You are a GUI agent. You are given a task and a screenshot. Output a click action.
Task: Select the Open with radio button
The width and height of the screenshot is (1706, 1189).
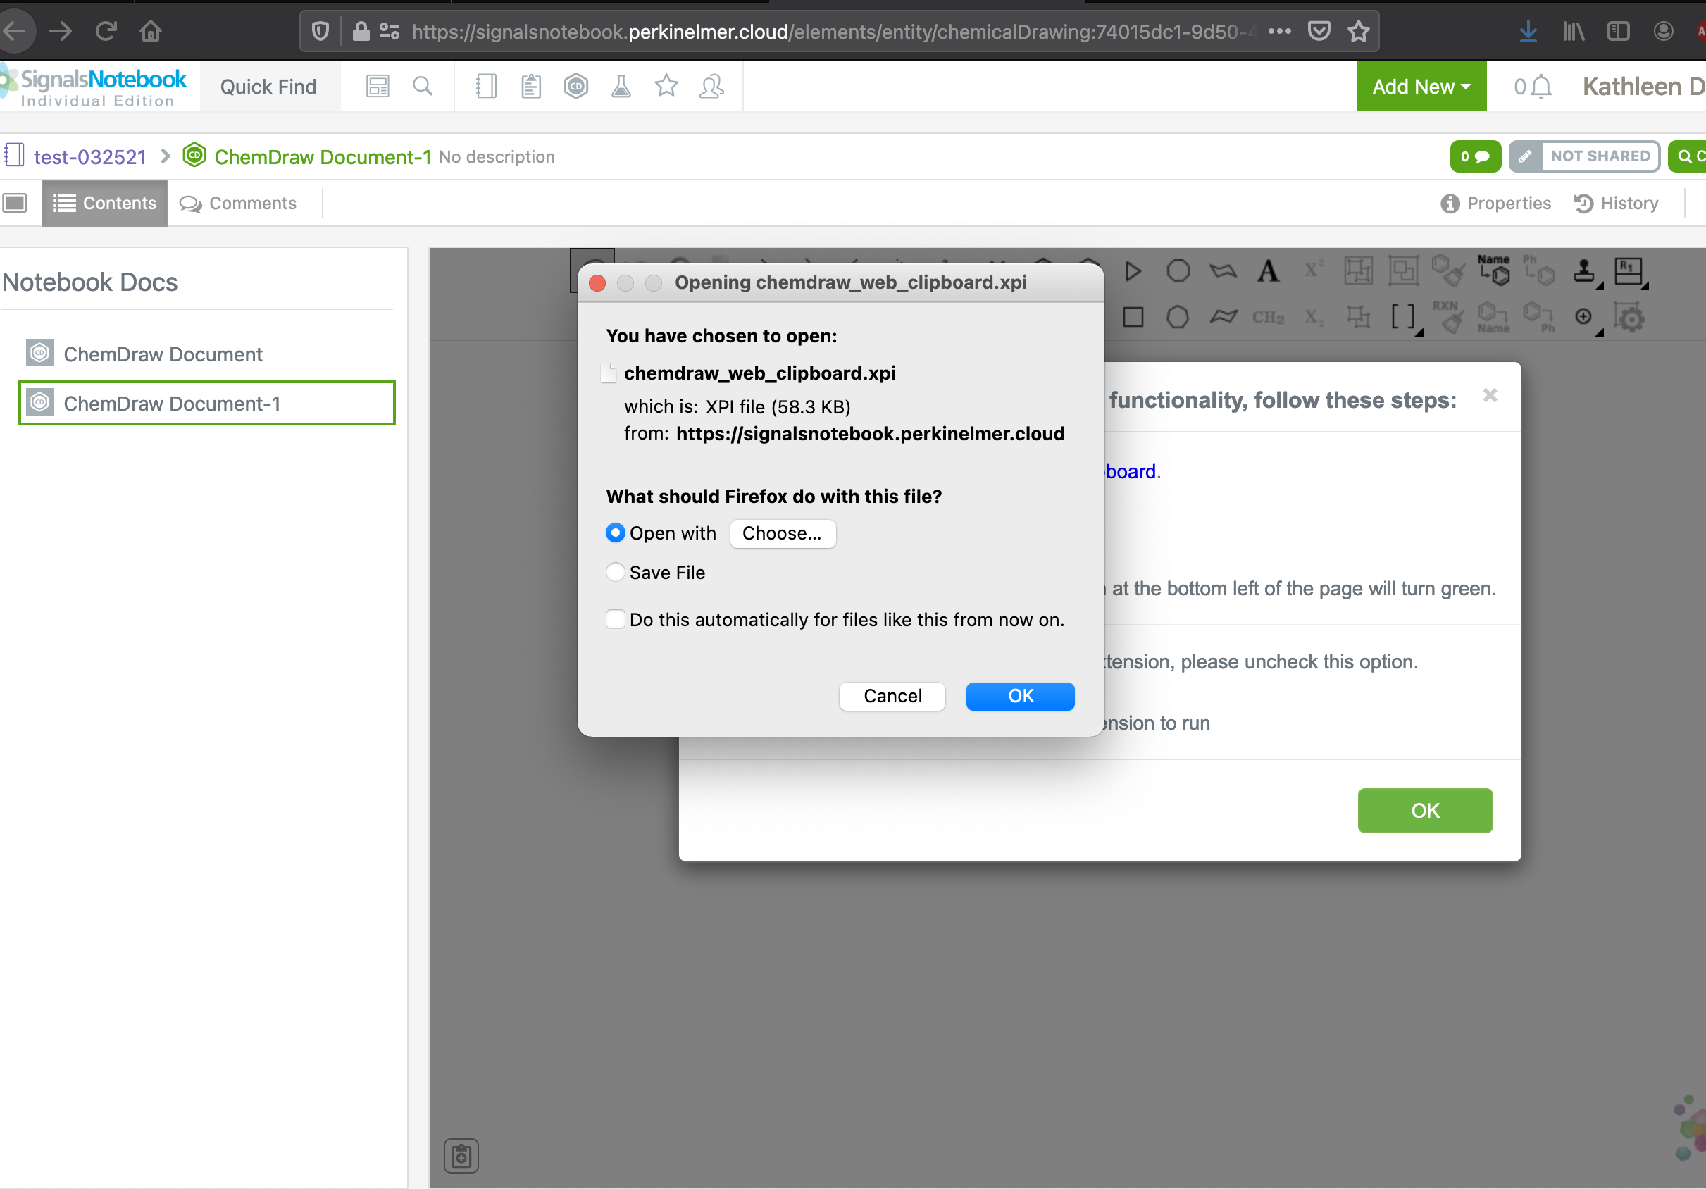(615, 533)
